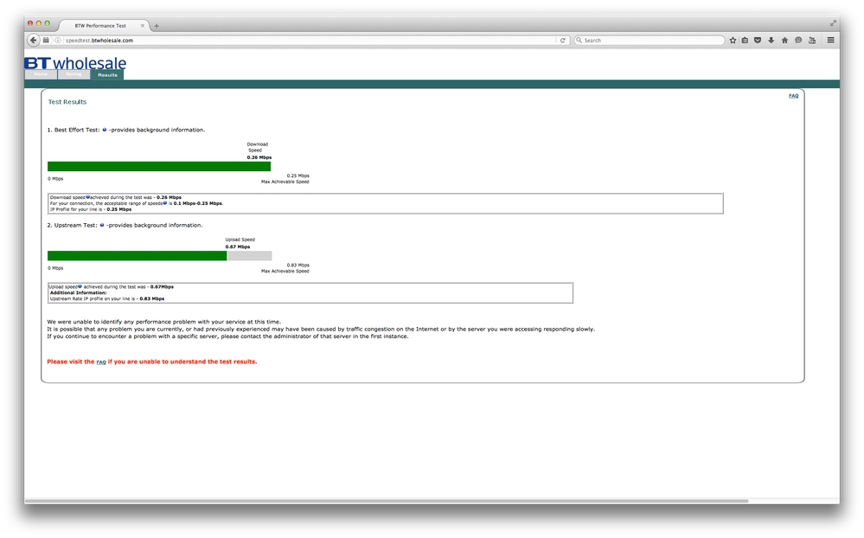Click '1. Best Effort Test:' heading

(74, 130)
